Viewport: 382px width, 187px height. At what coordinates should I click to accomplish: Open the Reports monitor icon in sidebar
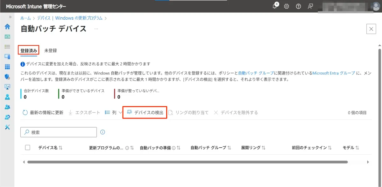point(7,87)
